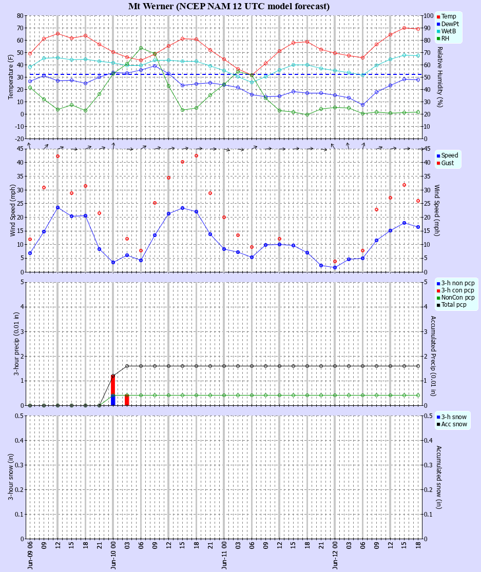The width and height of the screenshot is (481, 572).
Task: Select the 'RH' legend label
Action: [445, 38]
